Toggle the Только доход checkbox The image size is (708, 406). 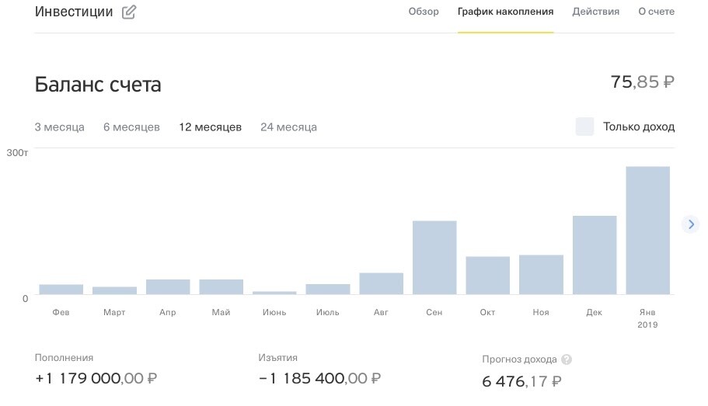(x=584, y=127)
